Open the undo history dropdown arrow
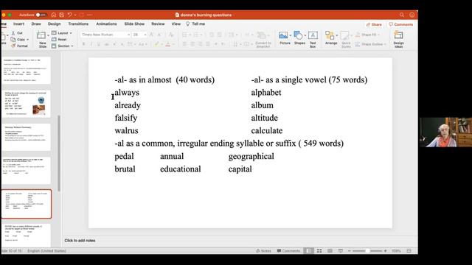 [75, 15]
